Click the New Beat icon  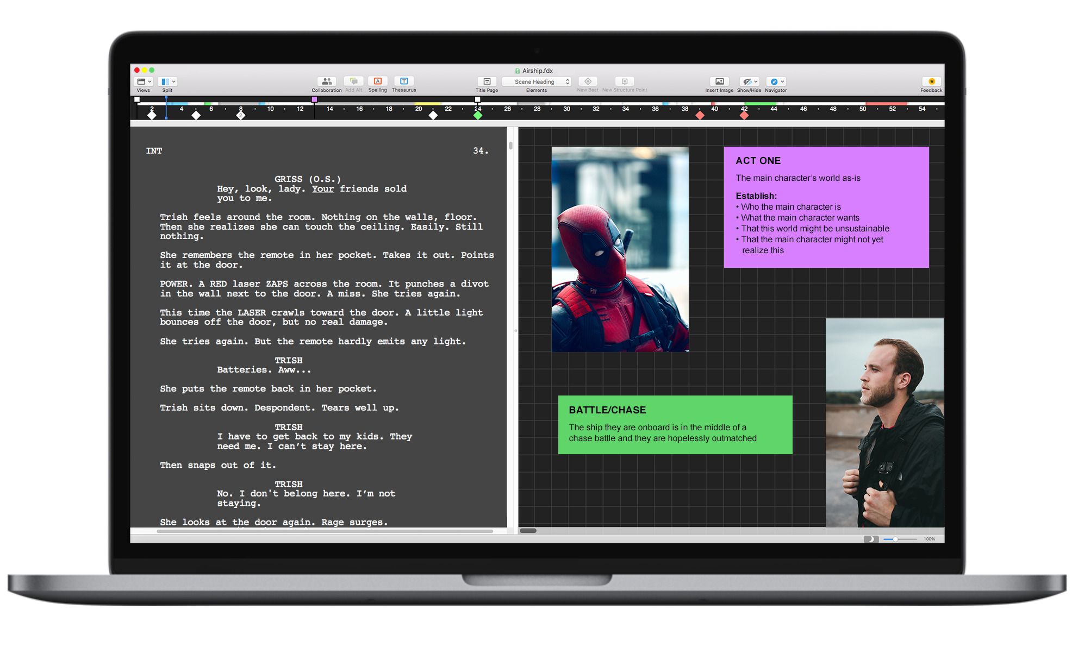point(588,81)
